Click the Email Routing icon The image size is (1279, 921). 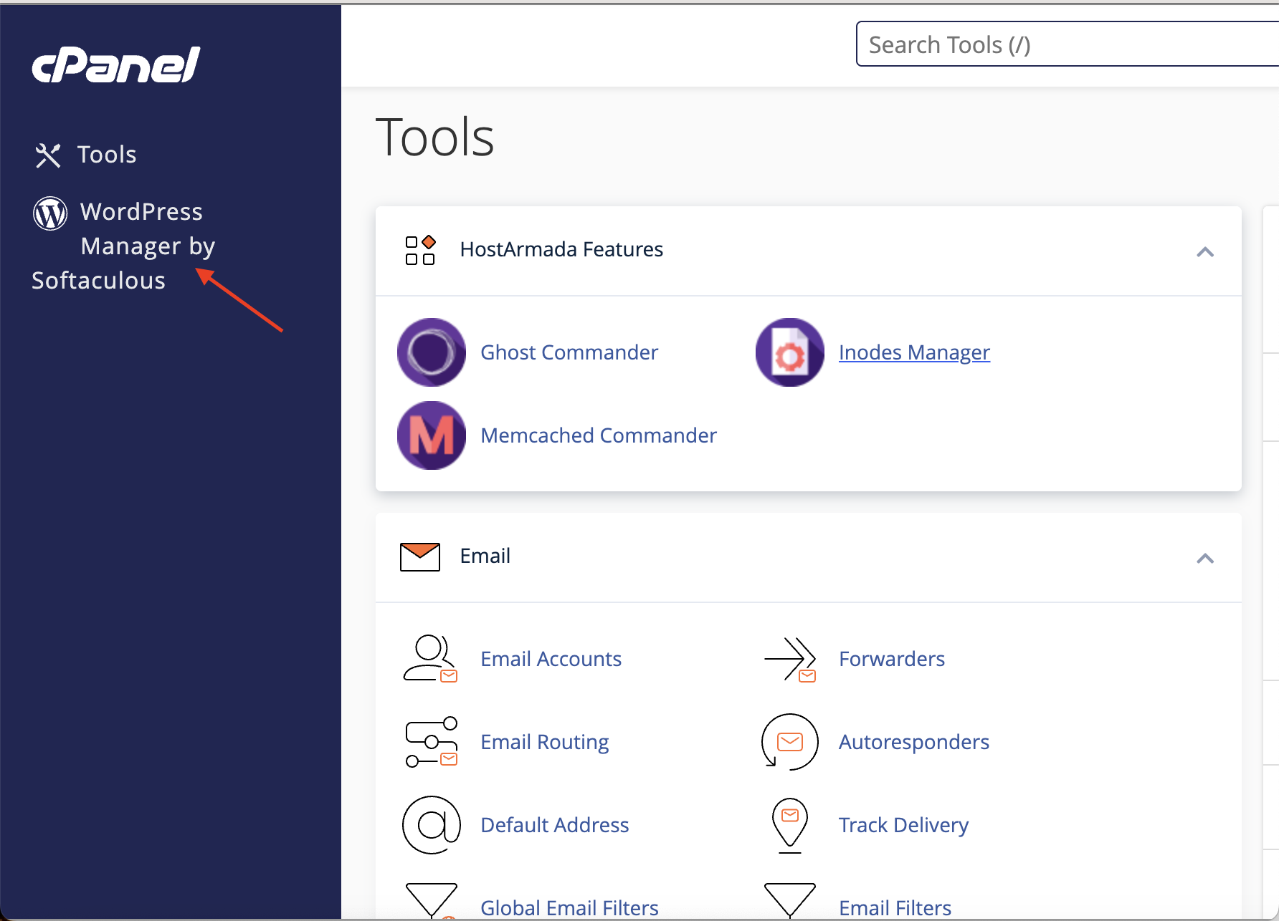coord(432,742)
